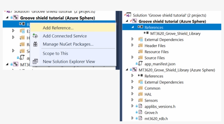
Task: Click the Resource Files folder icon
Action: pyautogui.click(x=140, y=52)
